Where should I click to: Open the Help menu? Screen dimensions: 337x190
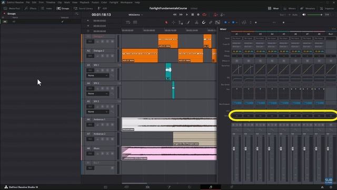click(137, 2)
